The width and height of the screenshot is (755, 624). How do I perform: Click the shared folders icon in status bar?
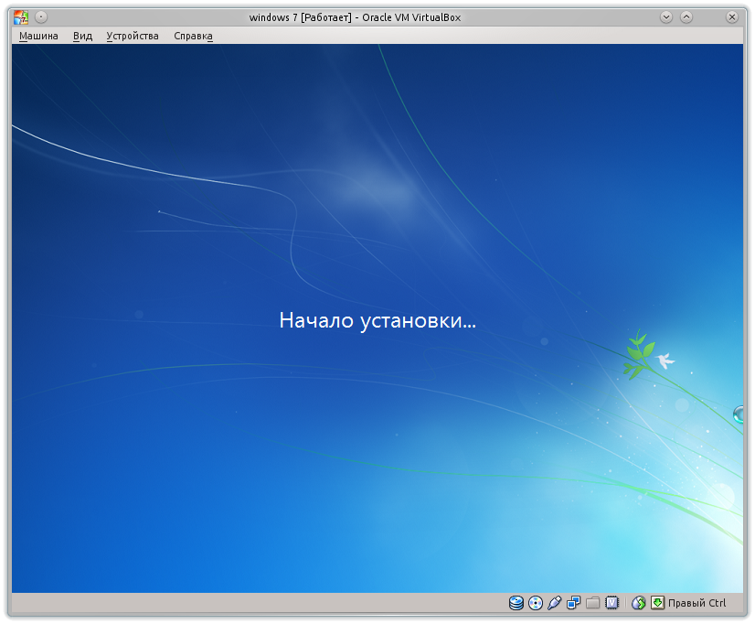(591, 603)
